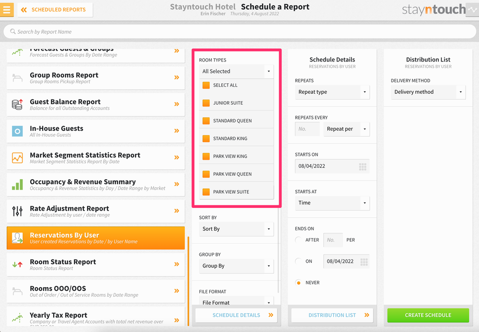Click the Rooms OOO/OOS bed icon
This screenshot has height=332, width=479.
point(17,291)
